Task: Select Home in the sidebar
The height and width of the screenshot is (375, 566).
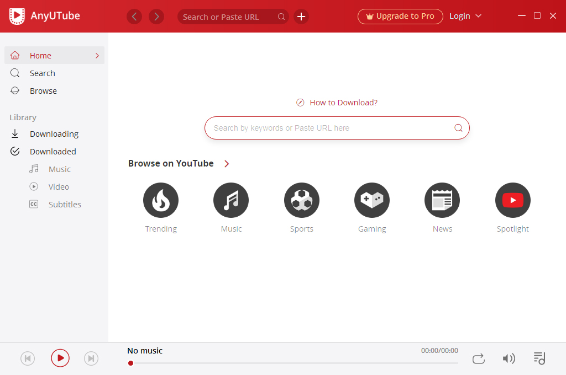Action: click(x=55, y=56)
